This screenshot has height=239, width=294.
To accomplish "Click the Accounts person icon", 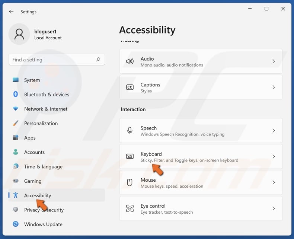I will coord(16,152).
